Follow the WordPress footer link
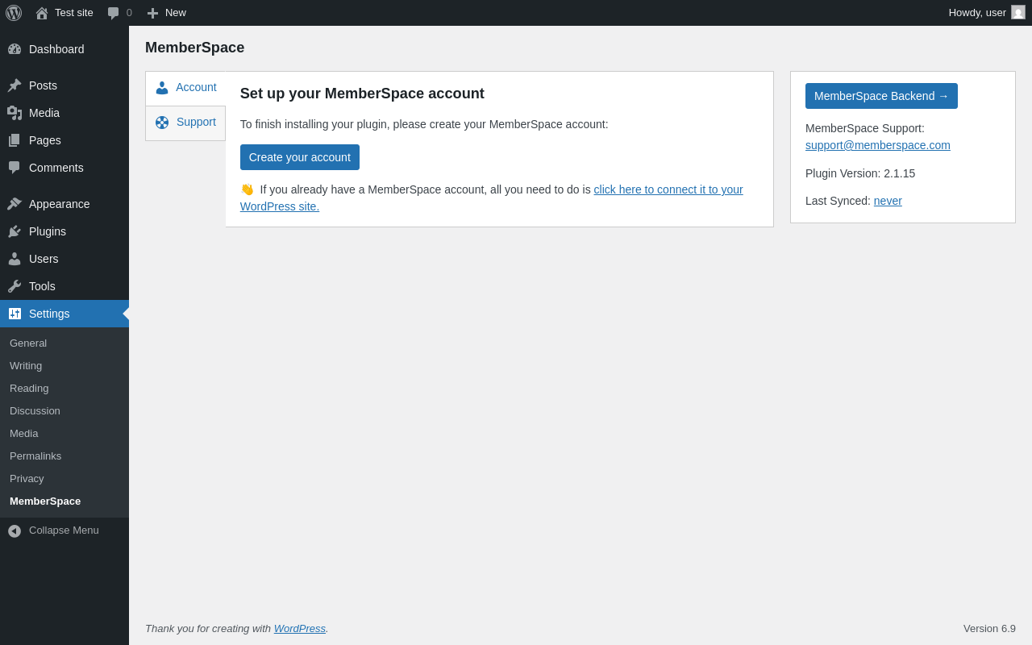1032x645 pixels. click(299, 629)
